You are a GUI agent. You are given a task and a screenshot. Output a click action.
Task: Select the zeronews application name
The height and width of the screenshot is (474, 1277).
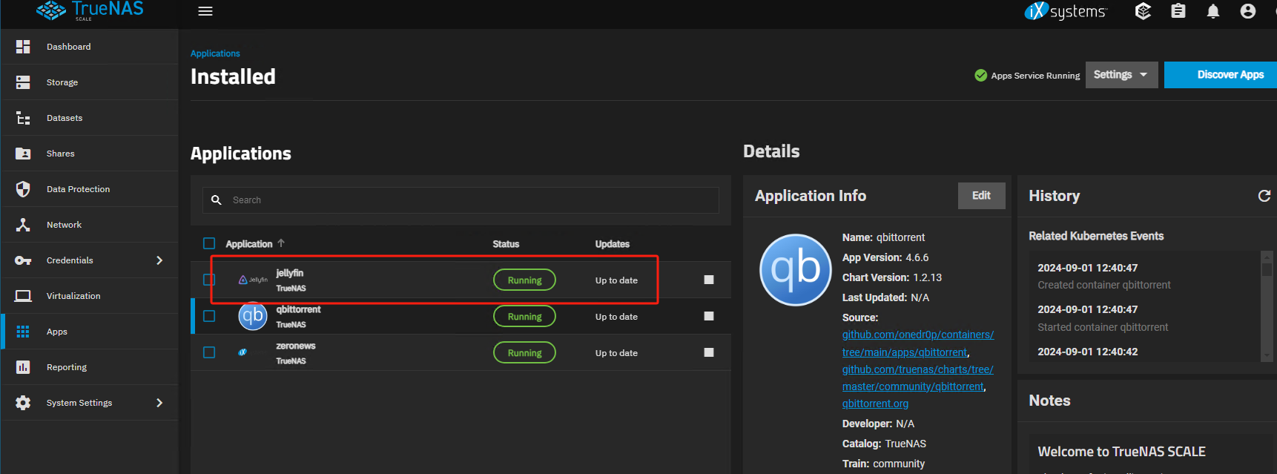[x=296, y=346]
